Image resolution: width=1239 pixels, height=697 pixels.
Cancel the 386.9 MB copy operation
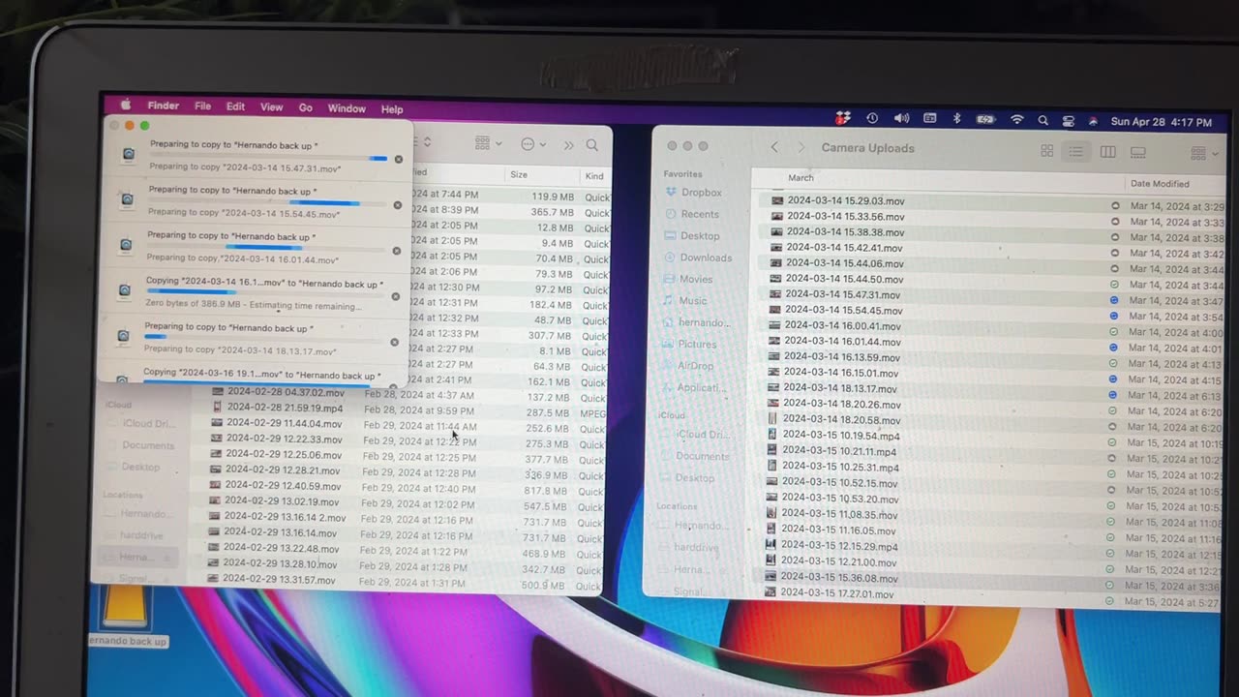pyautogui.click(x=395, y=296)
